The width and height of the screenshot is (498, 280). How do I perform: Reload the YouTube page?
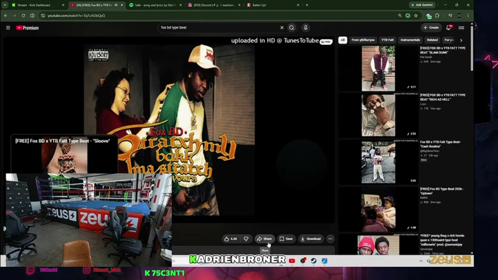click(23, 16)
